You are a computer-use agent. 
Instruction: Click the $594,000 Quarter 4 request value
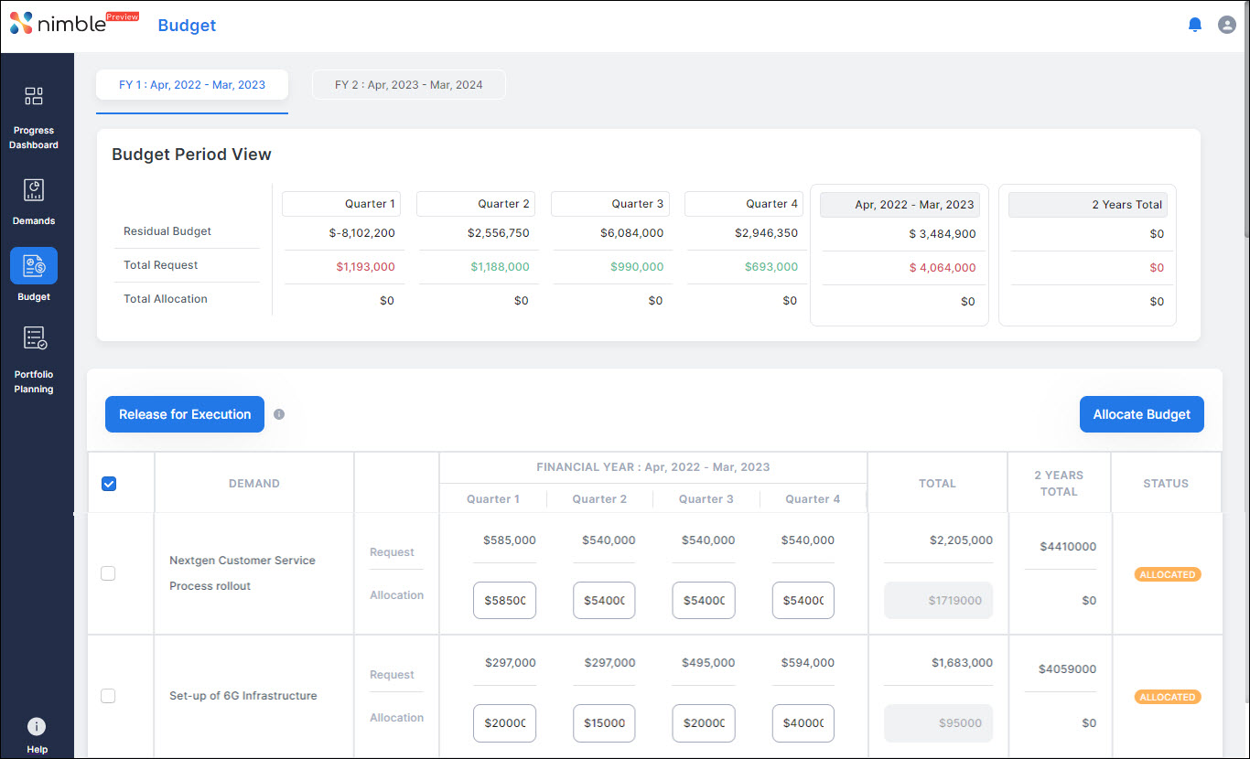tap(808, 663)
